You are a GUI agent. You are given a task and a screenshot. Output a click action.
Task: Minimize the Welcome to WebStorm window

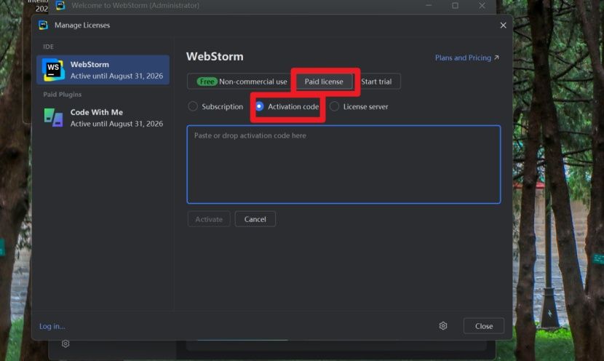[x=429, y=5]
